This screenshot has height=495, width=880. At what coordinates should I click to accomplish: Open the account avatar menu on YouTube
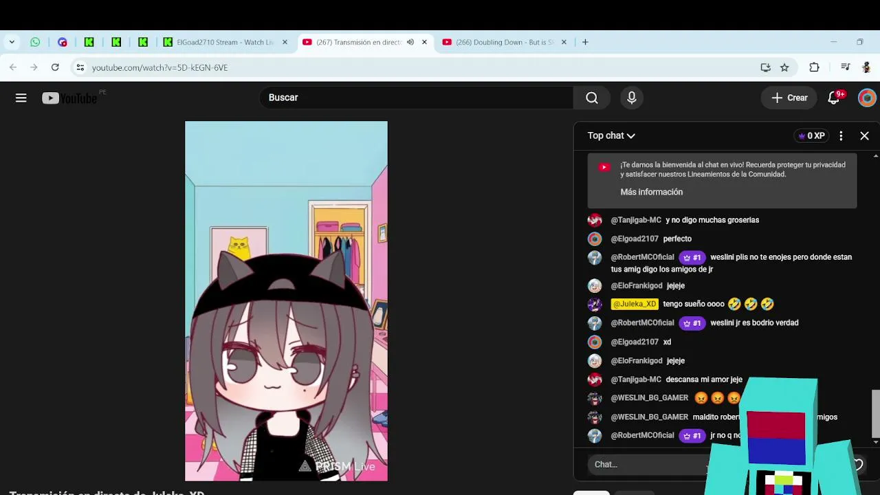867,98
